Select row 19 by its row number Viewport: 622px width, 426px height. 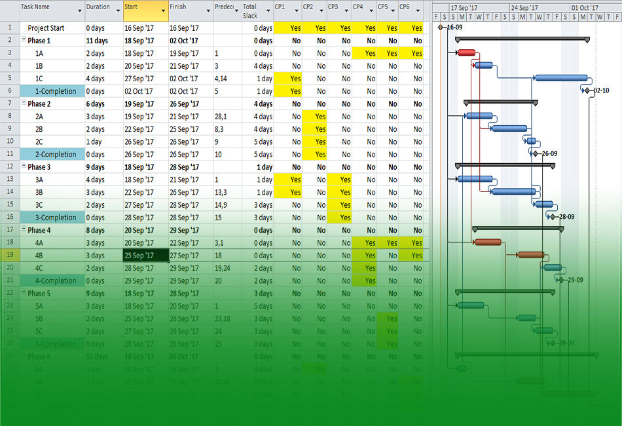coord(9,256)
